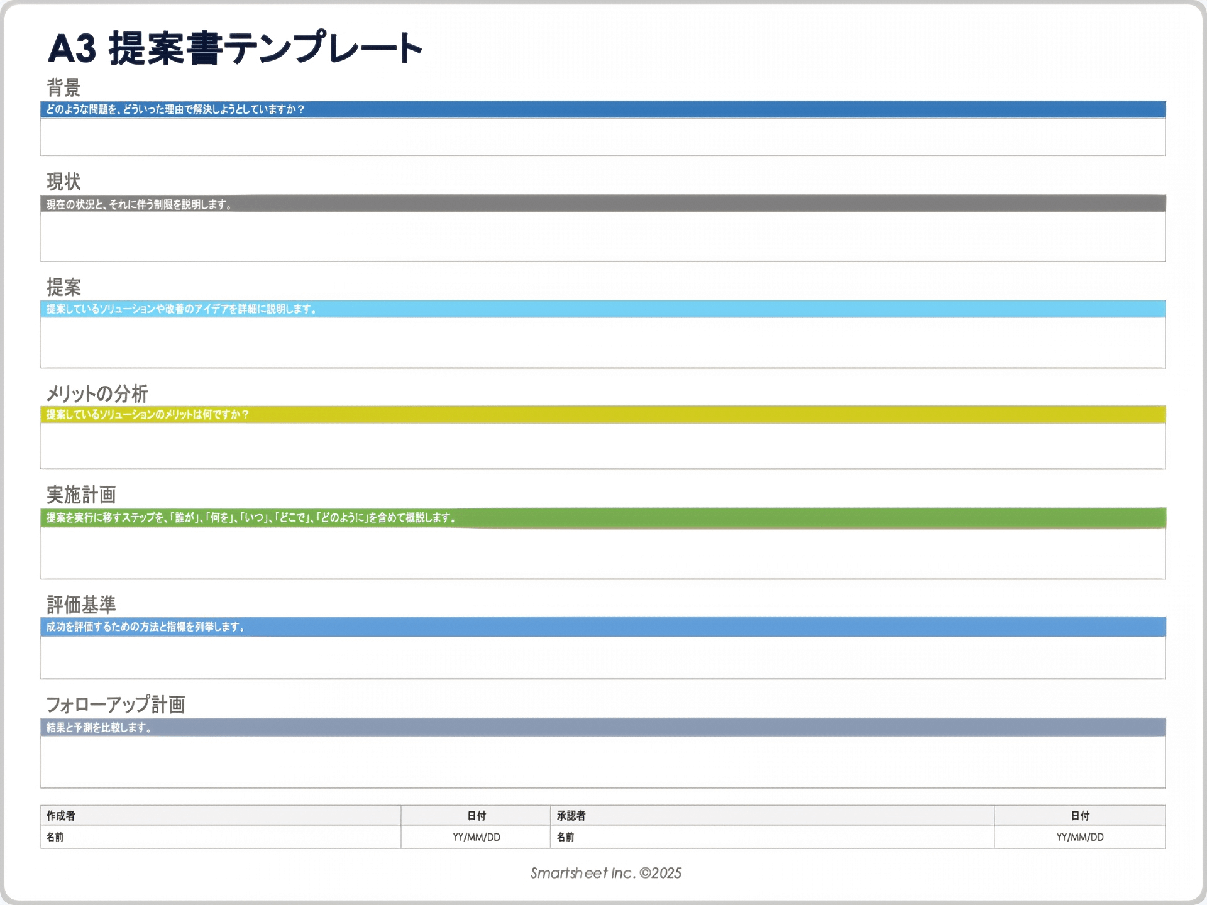Click the 承認者 YY/MM/DD date cell
1207x905 pixels.
[x=1079, y=837]
